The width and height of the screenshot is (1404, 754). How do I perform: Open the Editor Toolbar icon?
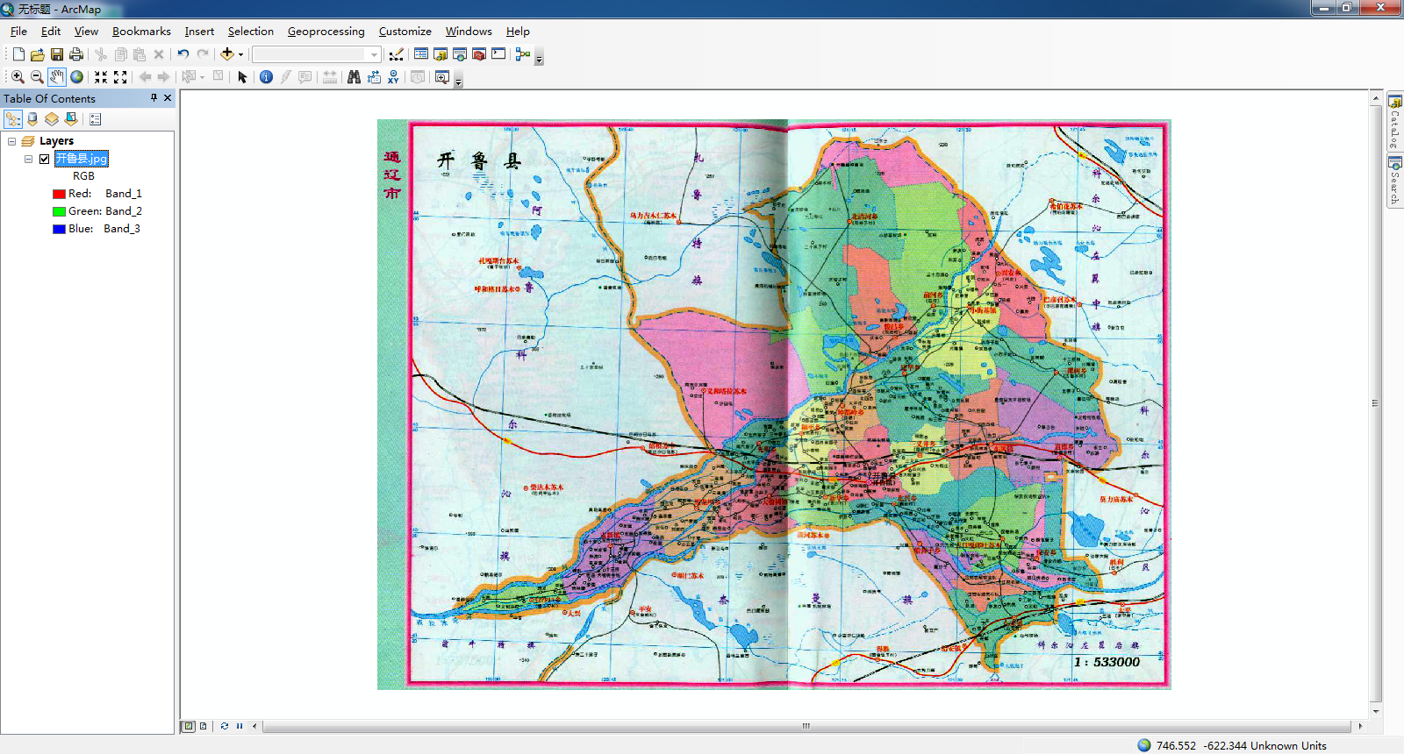[x=397, y=54]
